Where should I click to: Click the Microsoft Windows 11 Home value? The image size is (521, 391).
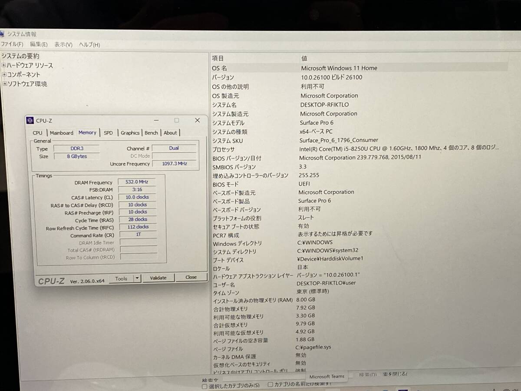click(x=339, y=68)
